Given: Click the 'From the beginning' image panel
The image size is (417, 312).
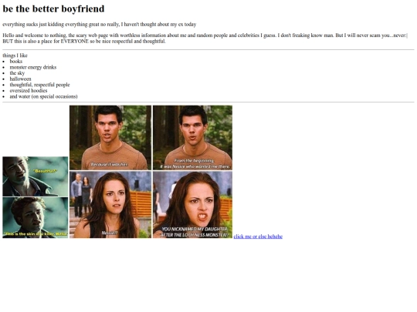Looking at the screenshot, I should click(192, 138).
